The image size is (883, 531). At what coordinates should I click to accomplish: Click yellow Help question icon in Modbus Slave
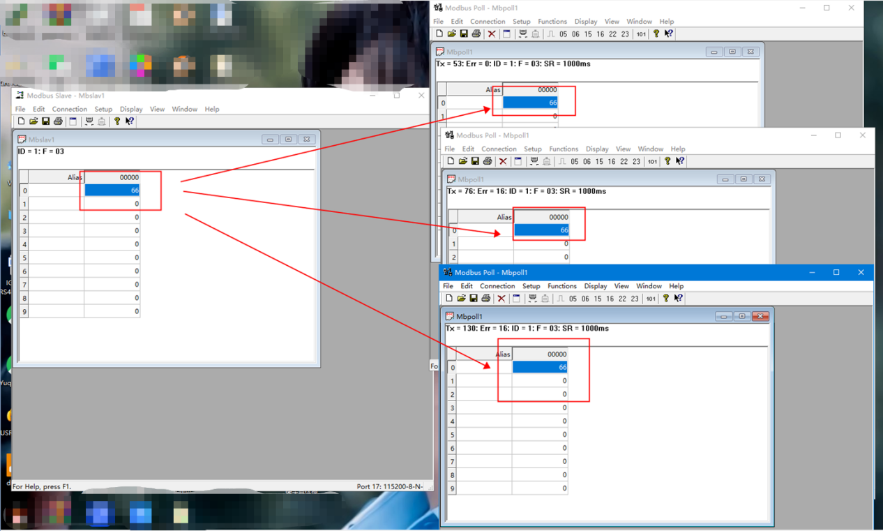117,121
